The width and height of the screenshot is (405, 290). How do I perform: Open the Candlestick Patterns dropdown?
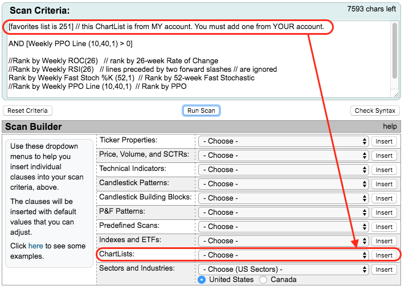[x=283, y=184]
